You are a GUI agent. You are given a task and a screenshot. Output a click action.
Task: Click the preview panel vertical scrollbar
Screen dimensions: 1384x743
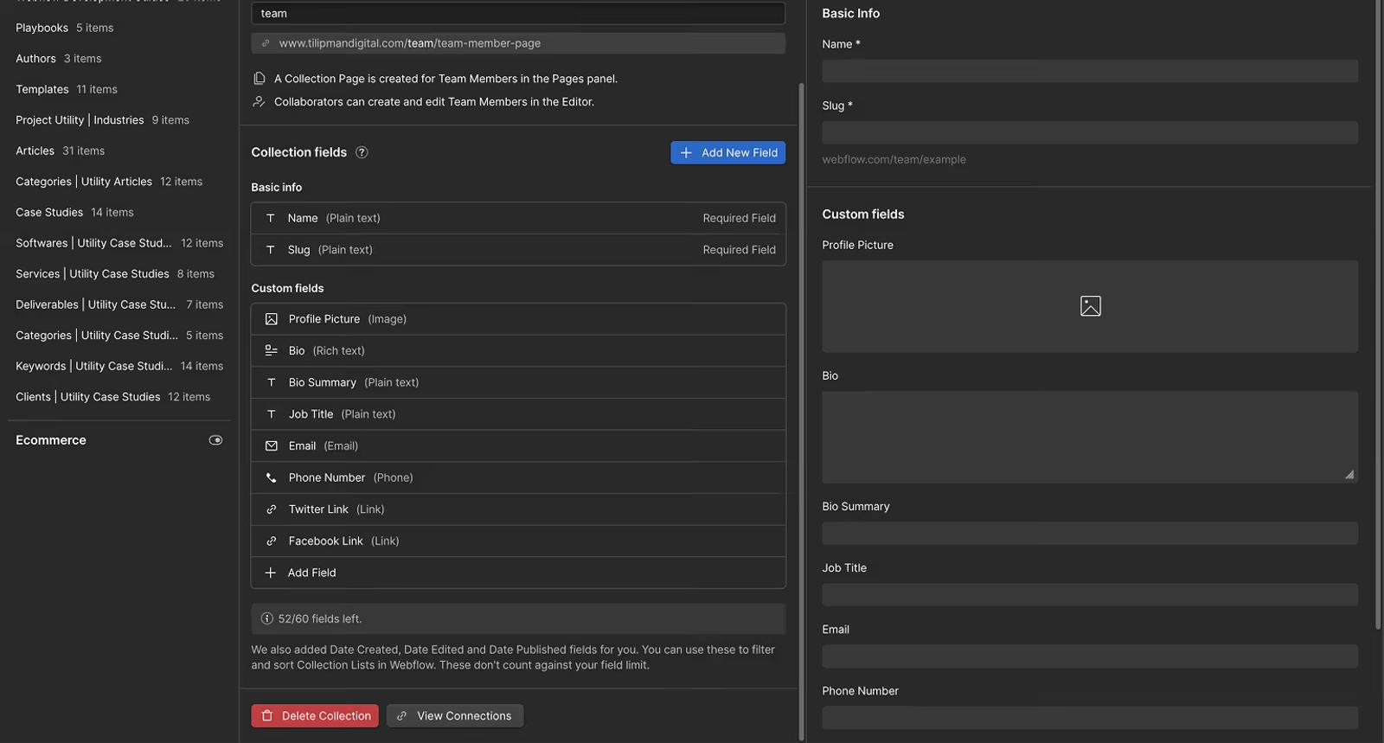tap(1379, 315)
